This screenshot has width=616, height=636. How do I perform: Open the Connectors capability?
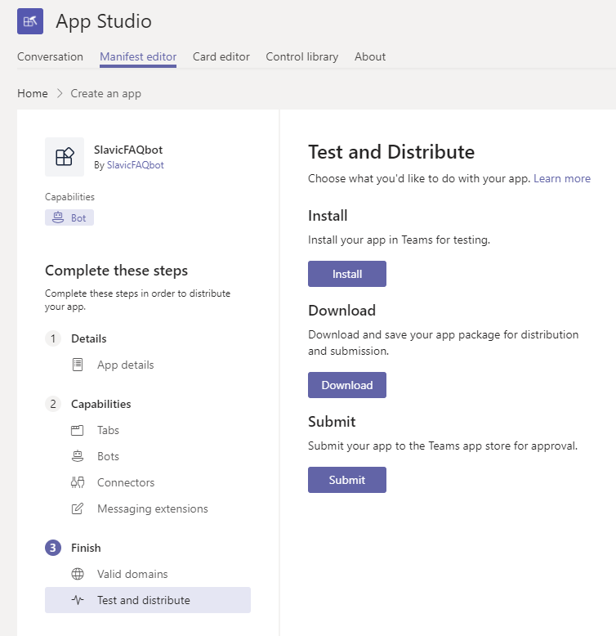tap(126, 482)
